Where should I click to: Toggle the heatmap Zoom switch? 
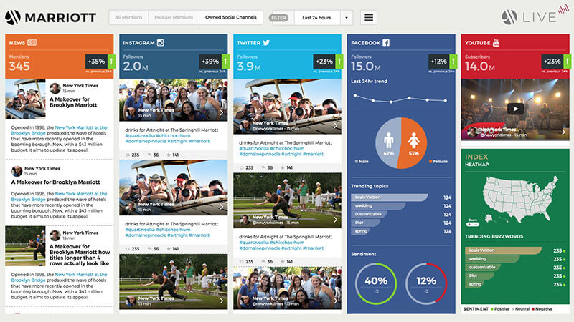point(473,224)
